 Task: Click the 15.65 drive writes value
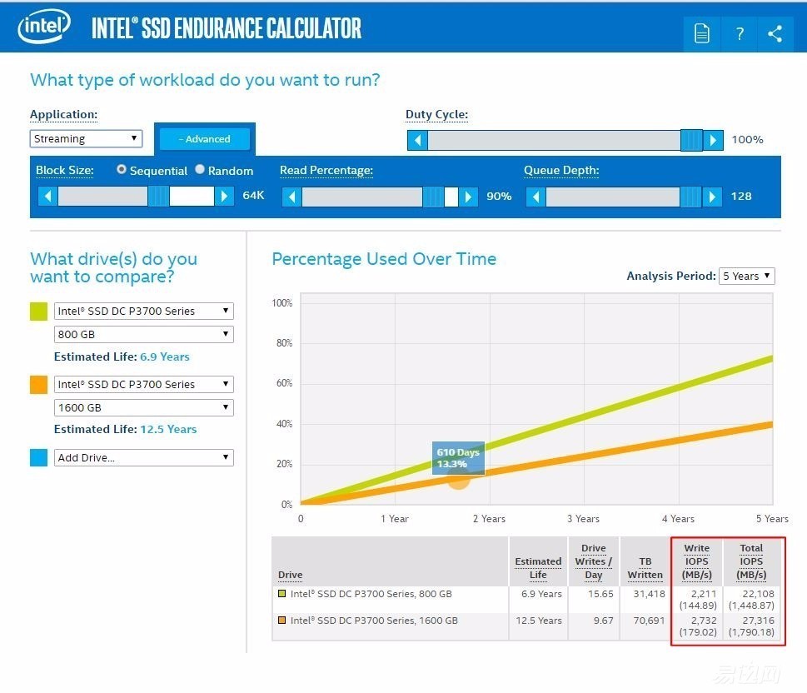(600, 594)
